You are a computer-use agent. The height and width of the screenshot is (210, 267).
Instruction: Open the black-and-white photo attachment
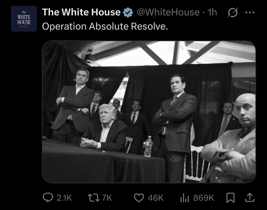149,112
